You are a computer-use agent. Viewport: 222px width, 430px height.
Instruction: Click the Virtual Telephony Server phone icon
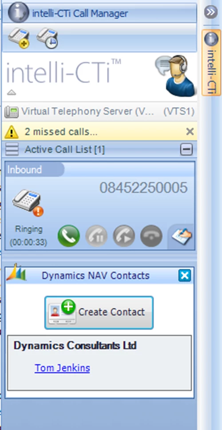click(x=12, y=111)
